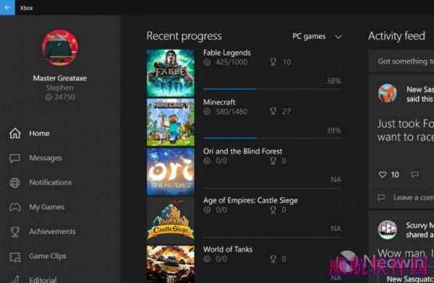Open the Minecraft game title link
Screen dimensions: 434x283
[x=219, y=102]
